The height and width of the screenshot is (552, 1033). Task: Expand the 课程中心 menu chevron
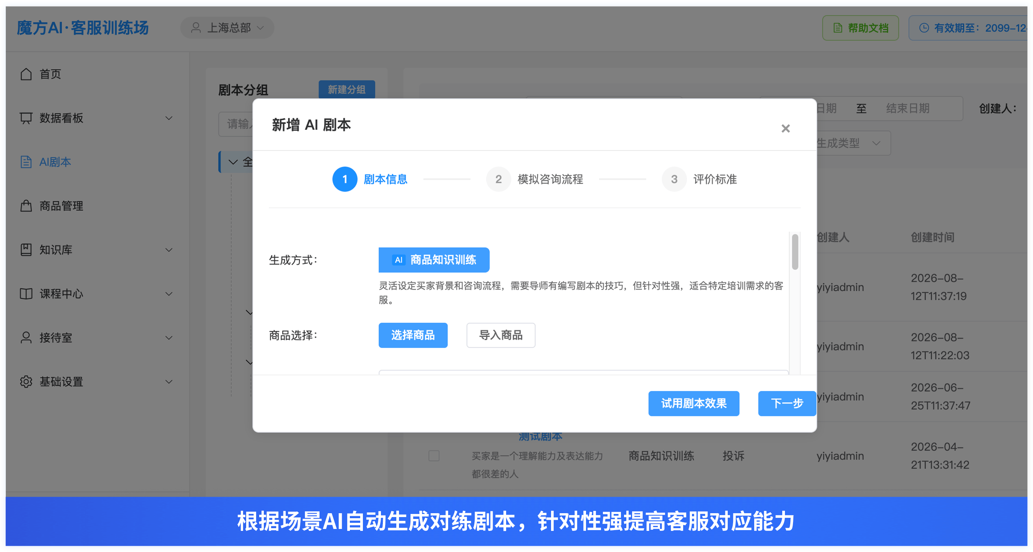coord(169,293)
